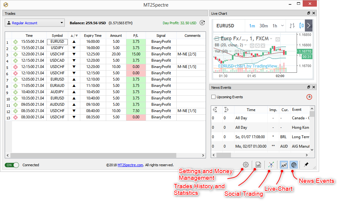
Task: Click the first sort icon column in news table
Action: 215,110
